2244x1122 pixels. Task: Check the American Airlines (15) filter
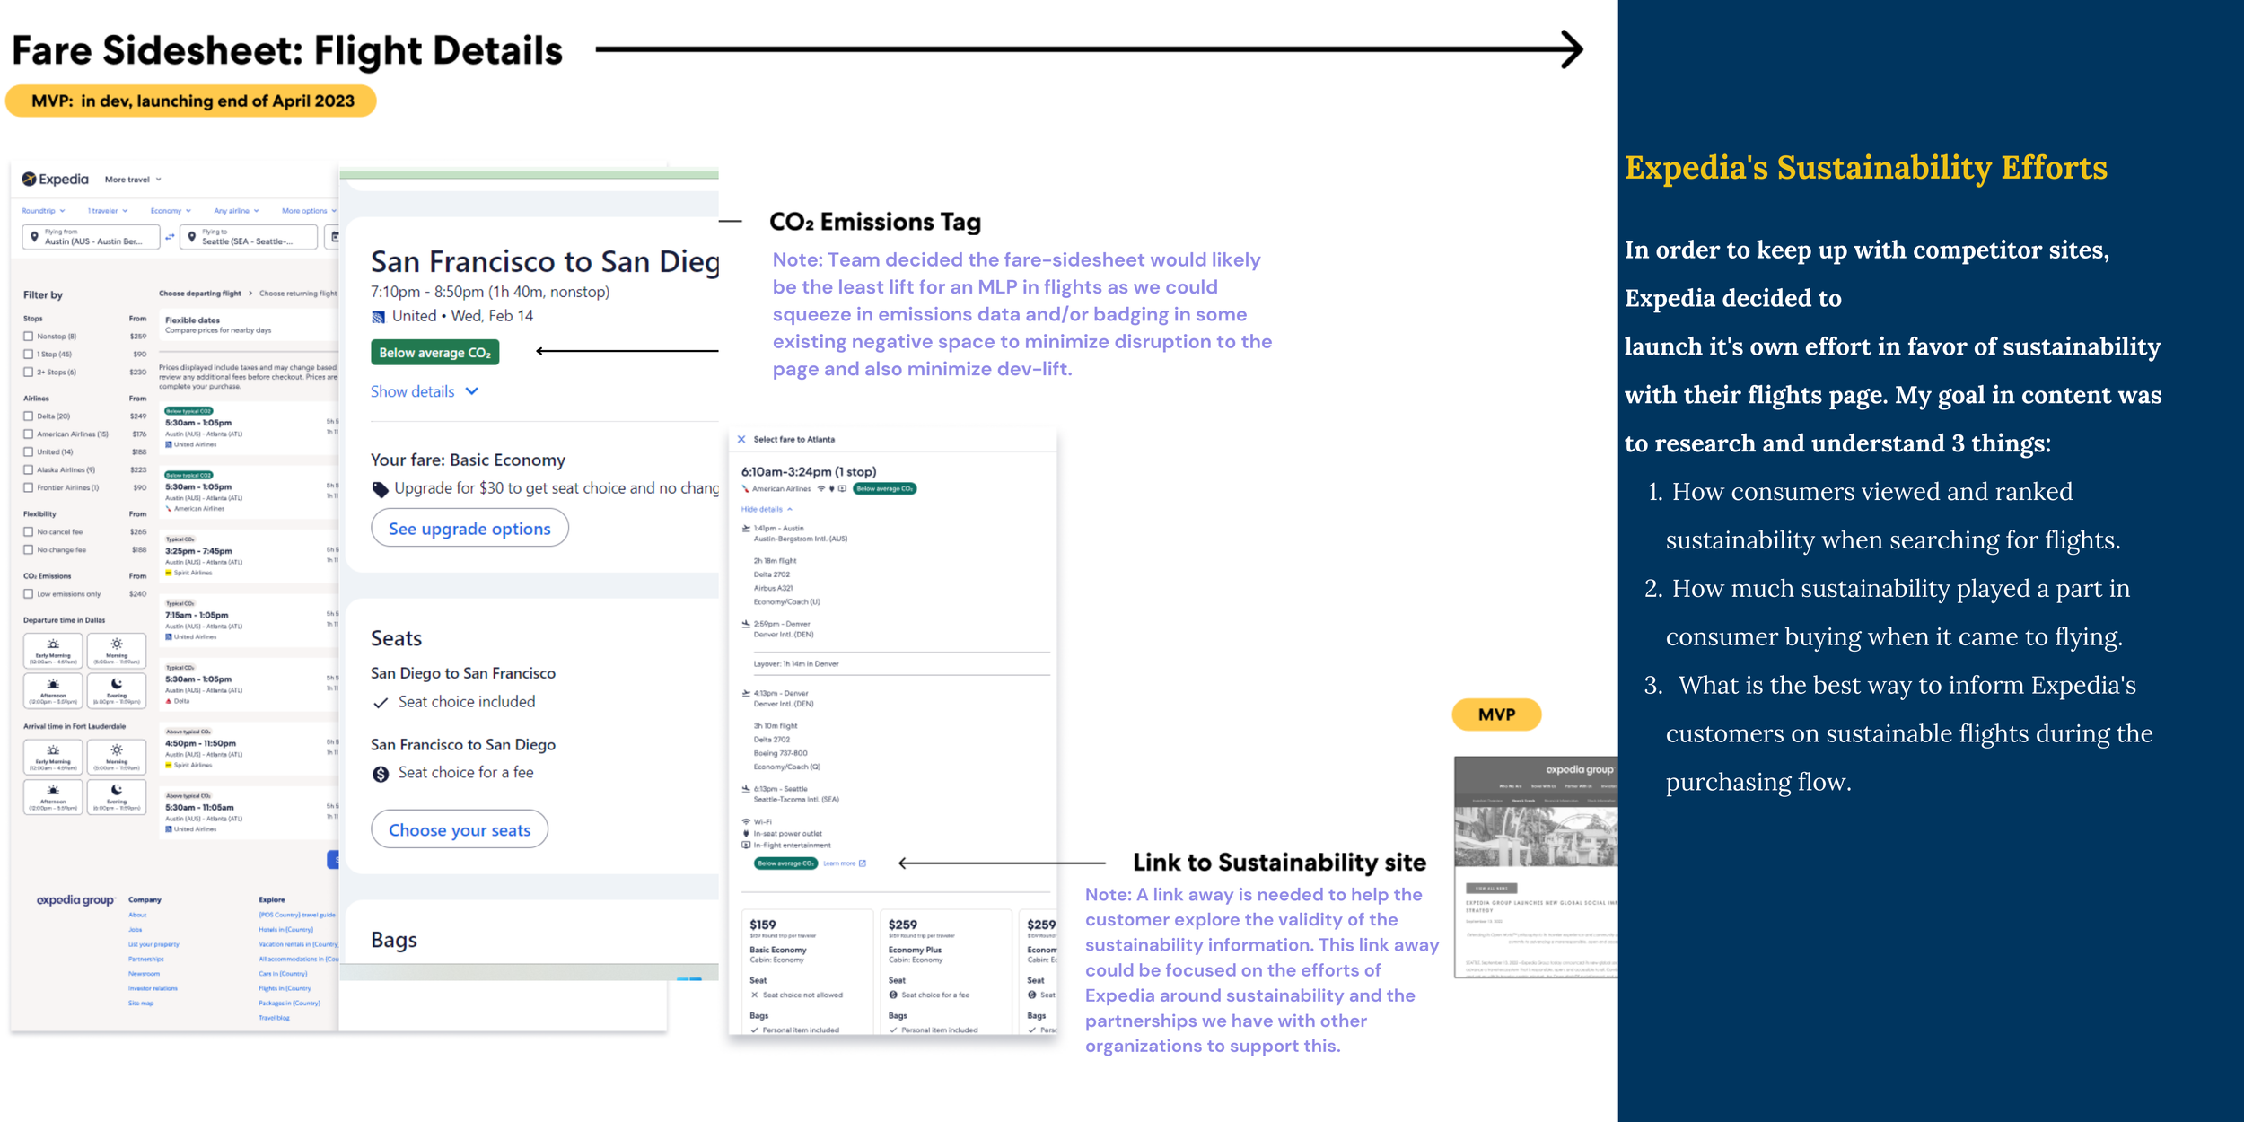click(28, 434)
